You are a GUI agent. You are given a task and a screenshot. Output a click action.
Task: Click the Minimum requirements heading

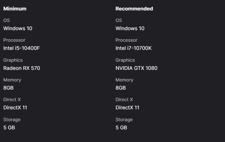pyautogui.click(x=15, y=9)
